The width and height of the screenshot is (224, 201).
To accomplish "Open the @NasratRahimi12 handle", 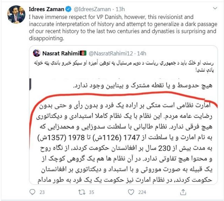I will pos(111,53).
